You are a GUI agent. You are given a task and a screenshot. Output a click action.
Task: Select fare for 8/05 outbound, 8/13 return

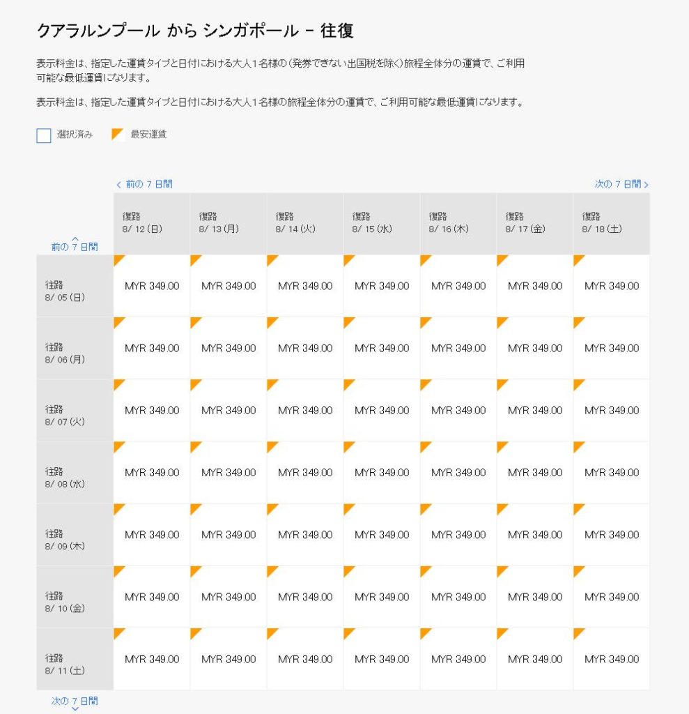[x=229, y=286]
